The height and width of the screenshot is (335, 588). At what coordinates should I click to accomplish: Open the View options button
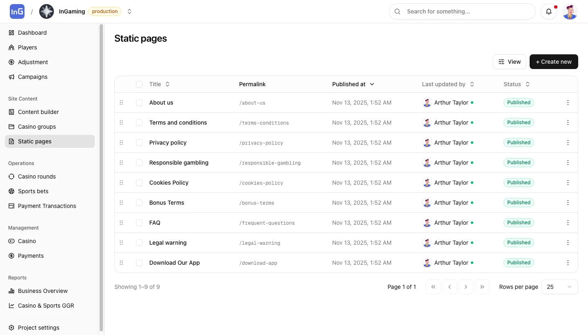pyautogui.click(x=509, y=62)
